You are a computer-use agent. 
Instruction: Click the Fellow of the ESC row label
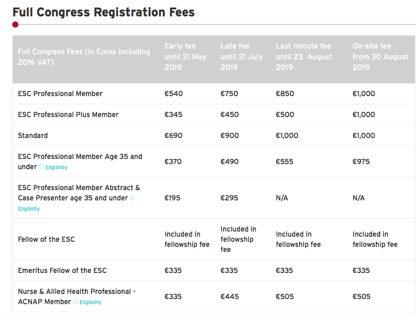tap(46, 239)
